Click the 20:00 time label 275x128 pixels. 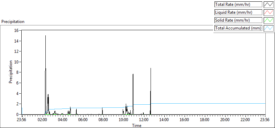pos(225,120)
